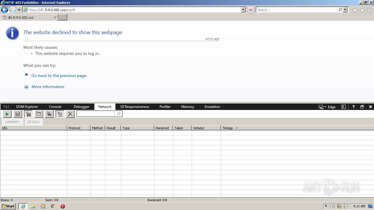Export captured traffic with the save icon

point(18,114)
